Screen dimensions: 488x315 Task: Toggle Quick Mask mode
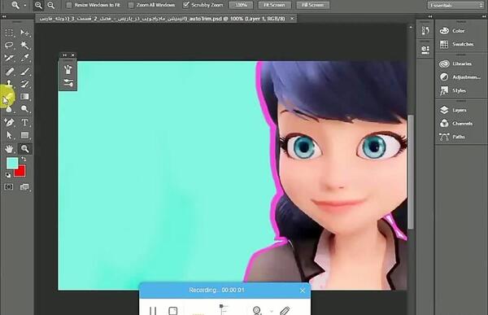pos(9,187)
